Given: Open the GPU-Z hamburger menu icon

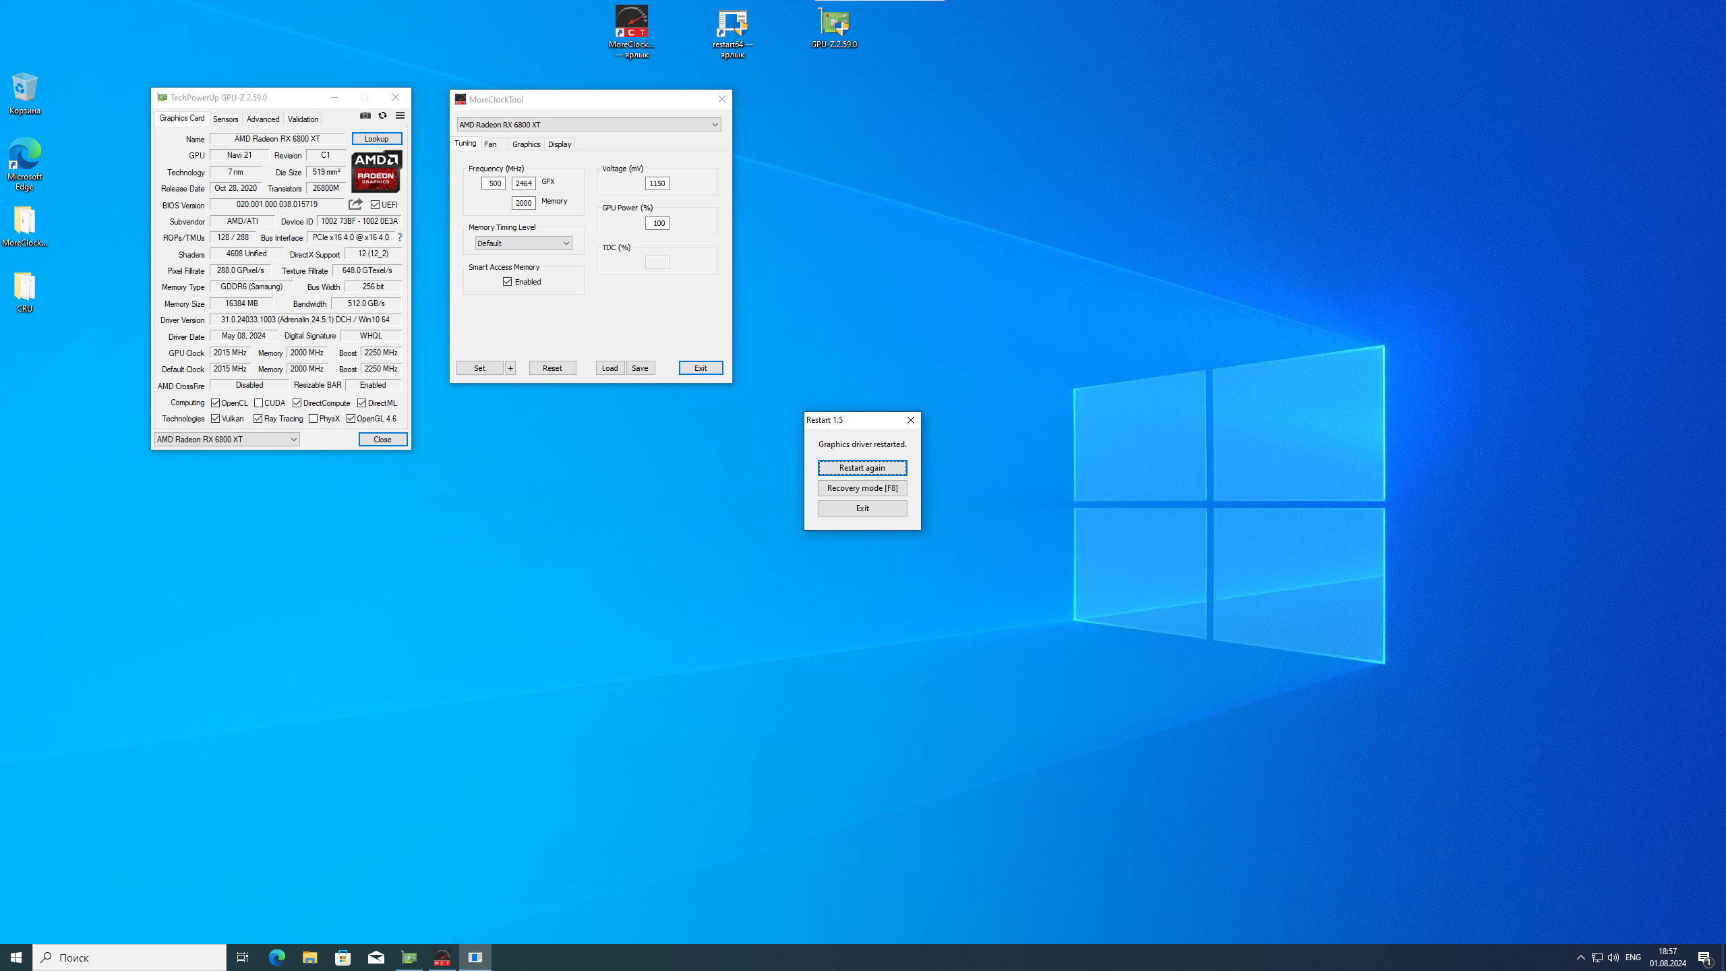Looking at the screenshot, I should [x=400, y=115].
